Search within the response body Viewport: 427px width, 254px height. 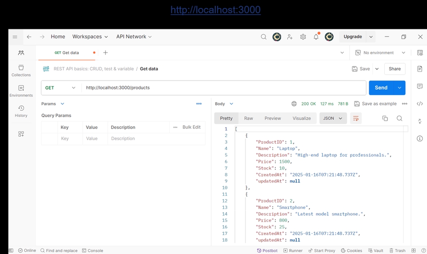(x=399, y=118)
